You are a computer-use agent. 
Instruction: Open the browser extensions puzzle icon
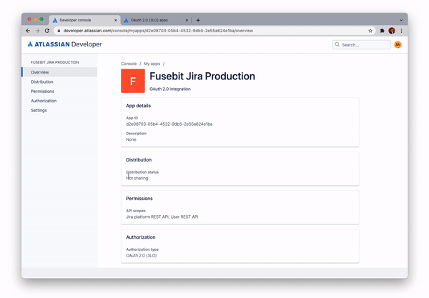(383, 31)
